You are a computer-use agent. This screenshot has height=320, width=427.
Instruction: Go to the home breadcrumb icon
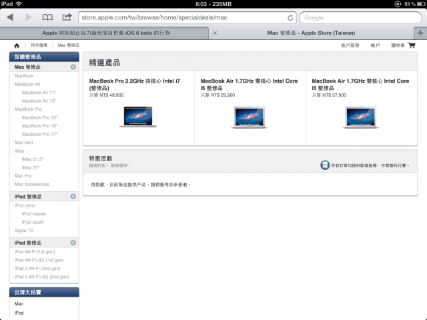point(17,45)
